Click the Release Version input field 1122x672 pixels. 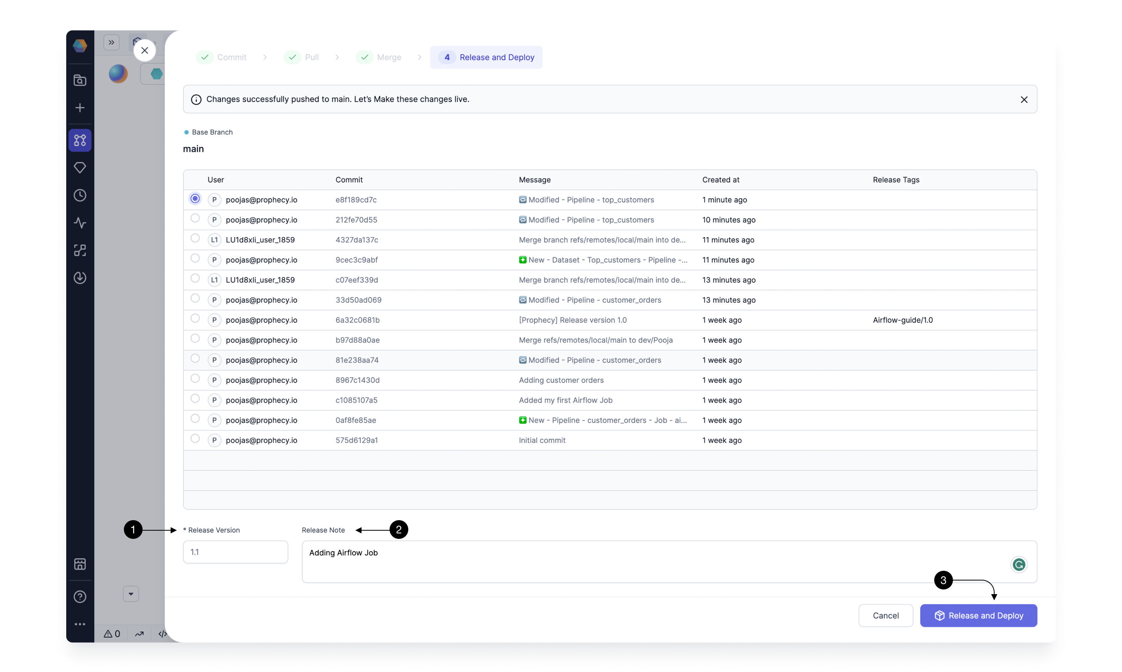point(236,552)
